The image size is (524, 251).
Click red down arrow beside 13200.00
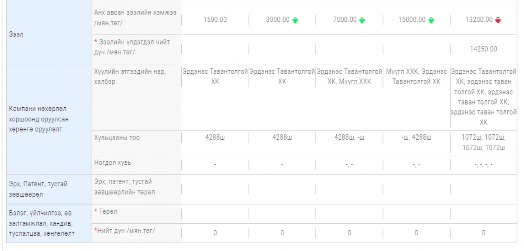[x=498, y=20]
